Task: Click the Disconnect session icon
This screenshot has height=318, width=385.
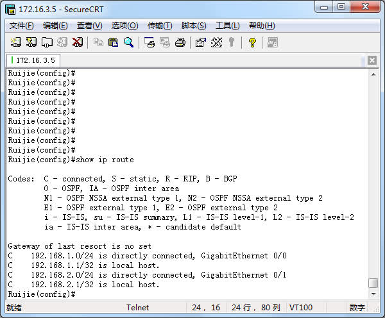Action: pyautogui.click(x=78, y=42)
